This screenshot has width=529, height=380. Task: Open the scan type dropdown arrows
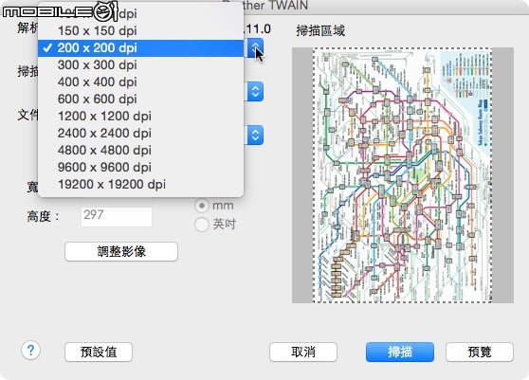pyautogui.click(x=255, y=91)
